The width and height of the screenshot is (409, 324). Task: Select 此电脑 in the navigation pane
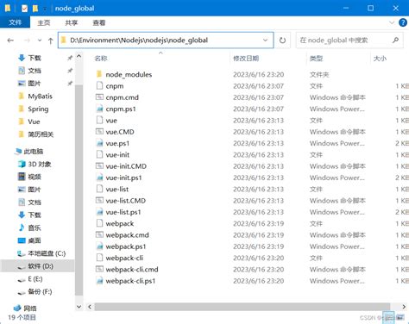click(34, 152)
